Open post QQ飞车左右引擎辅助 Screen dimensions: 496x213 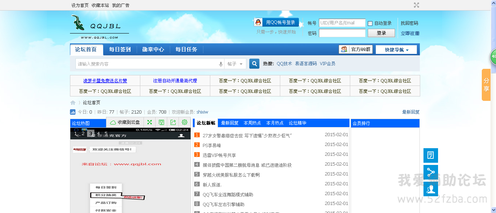(223, 204)
